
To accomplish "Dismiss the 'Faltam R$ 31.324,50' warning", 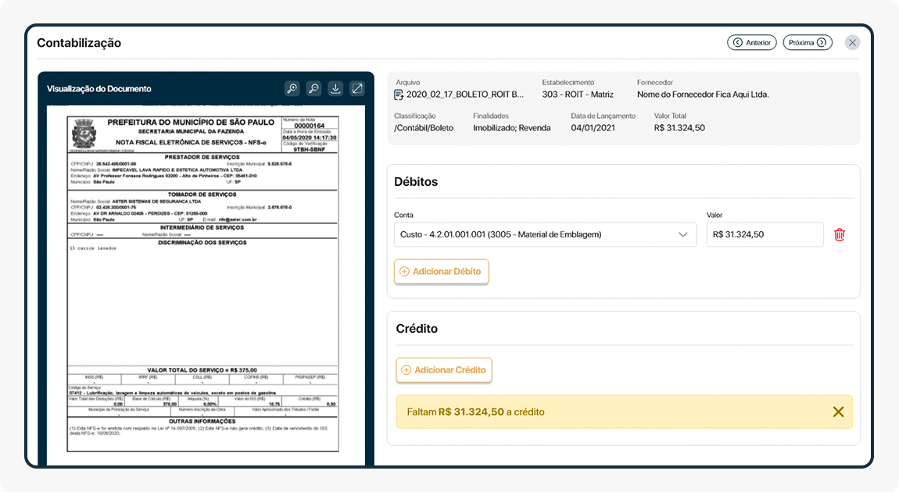I will click(838, 412).
